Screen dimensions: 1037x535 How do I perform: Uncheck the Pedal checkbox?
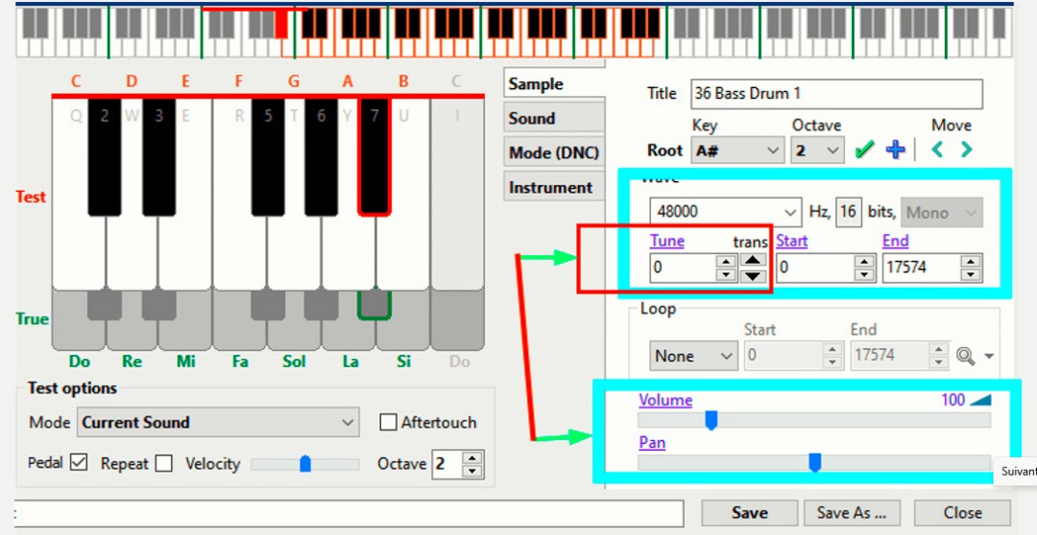[x=79, y=463]
